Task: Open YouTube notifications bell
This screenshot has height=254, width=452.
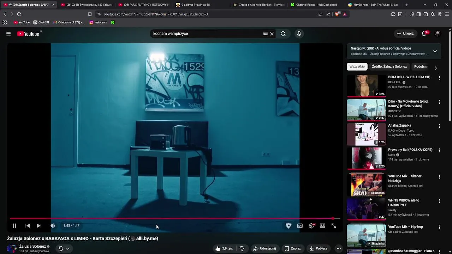Action: pyautogui.click(x=424, y=34)
